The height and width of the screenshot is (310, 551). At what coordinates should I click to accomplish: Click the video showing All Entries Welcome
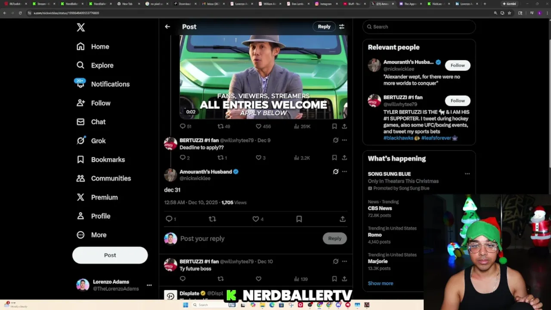[x=263, y=77]
